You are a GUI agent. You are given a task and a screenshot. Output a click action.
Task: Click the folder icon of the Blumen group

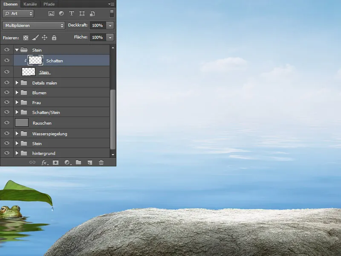coord(24,93)
